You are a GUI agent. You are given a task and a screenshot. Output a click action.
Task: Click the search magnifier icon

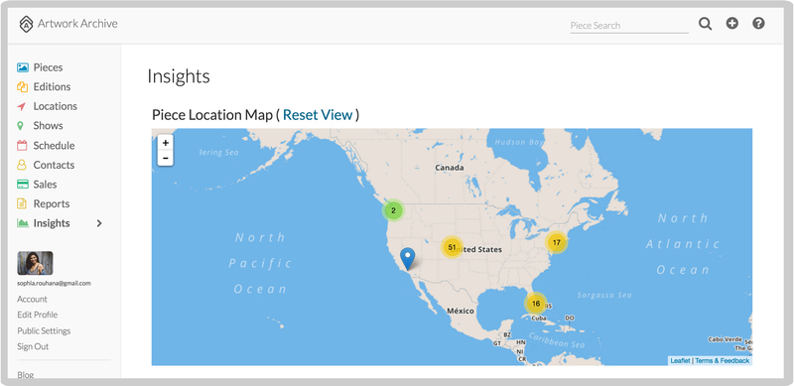706,24
